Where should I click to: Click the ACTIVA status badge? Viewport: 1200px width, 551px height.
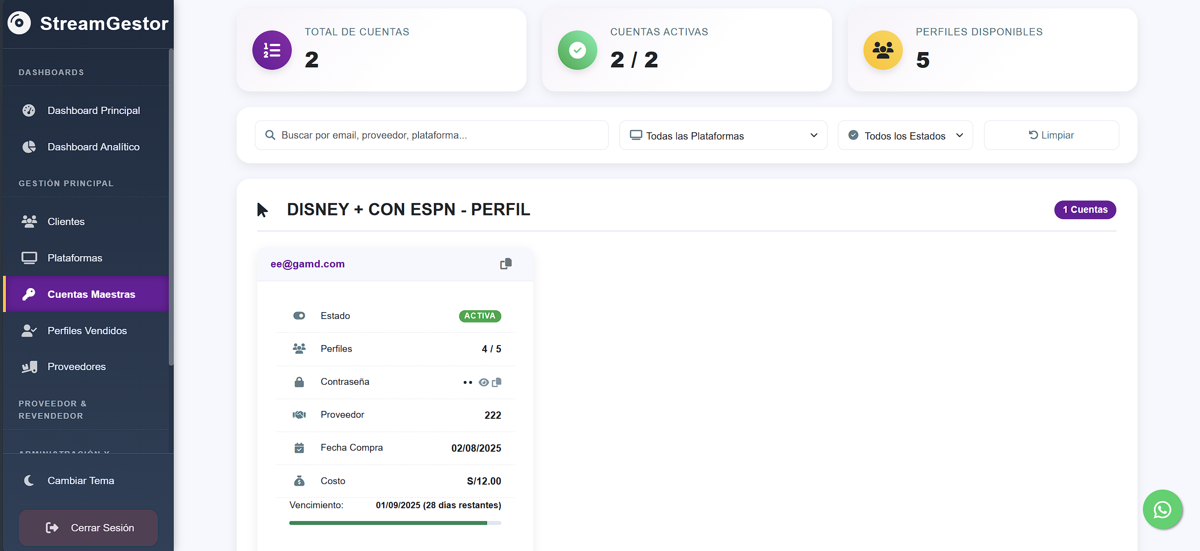tap(480, 316)
